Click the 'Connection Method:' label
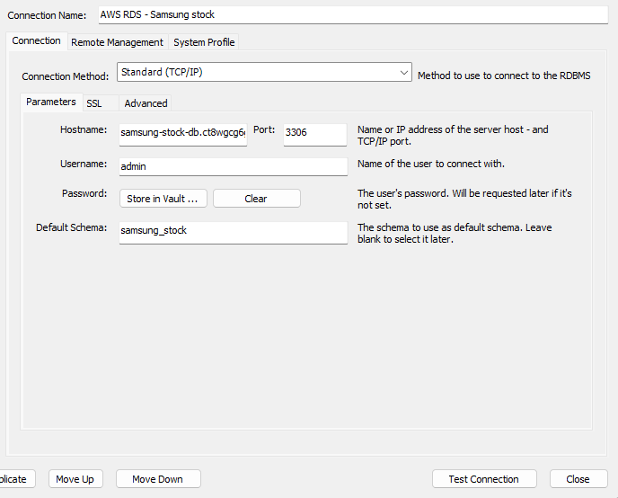This screenshot has width=618, height=498. click(65, 76)
